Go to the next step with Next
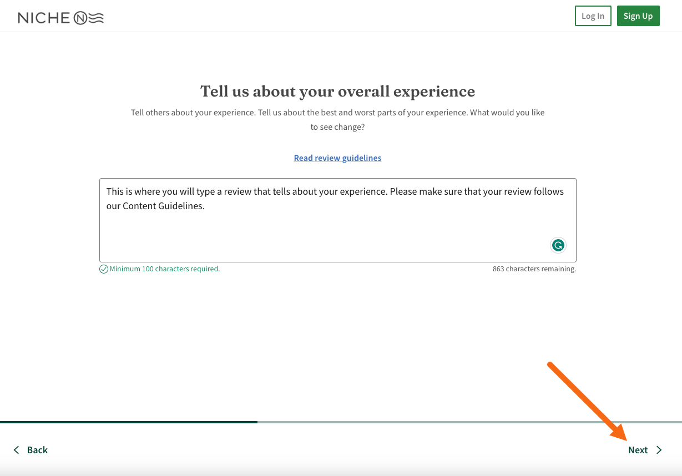Image resolution: width=682 pixels, height=476 pixels. tap(638, 450)
